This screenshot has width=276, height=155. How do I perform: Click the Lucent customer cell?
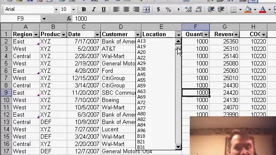point(118,129)
